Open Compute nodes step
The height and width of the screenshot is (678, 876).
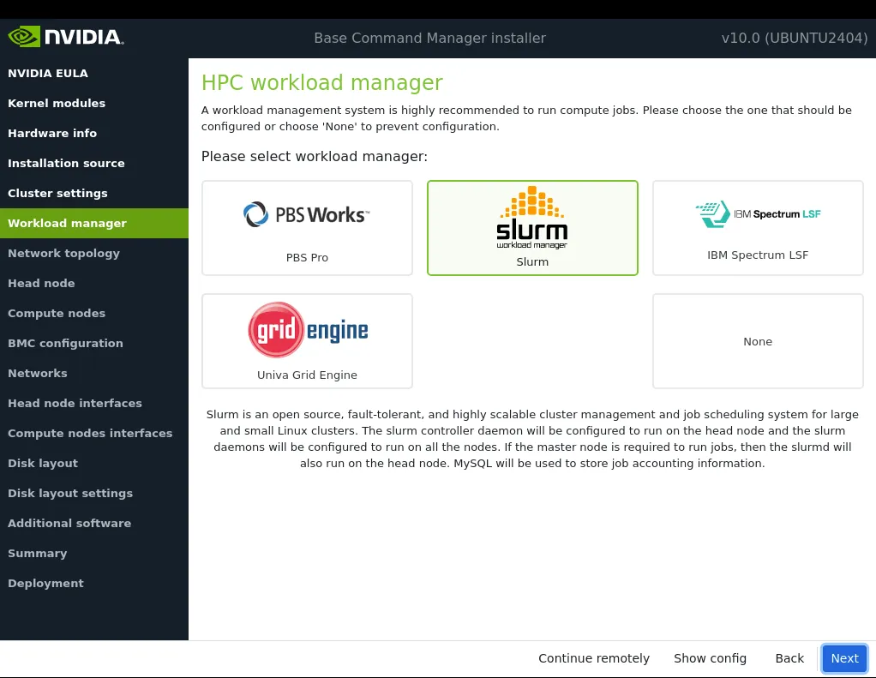click(x=94, y=314)
